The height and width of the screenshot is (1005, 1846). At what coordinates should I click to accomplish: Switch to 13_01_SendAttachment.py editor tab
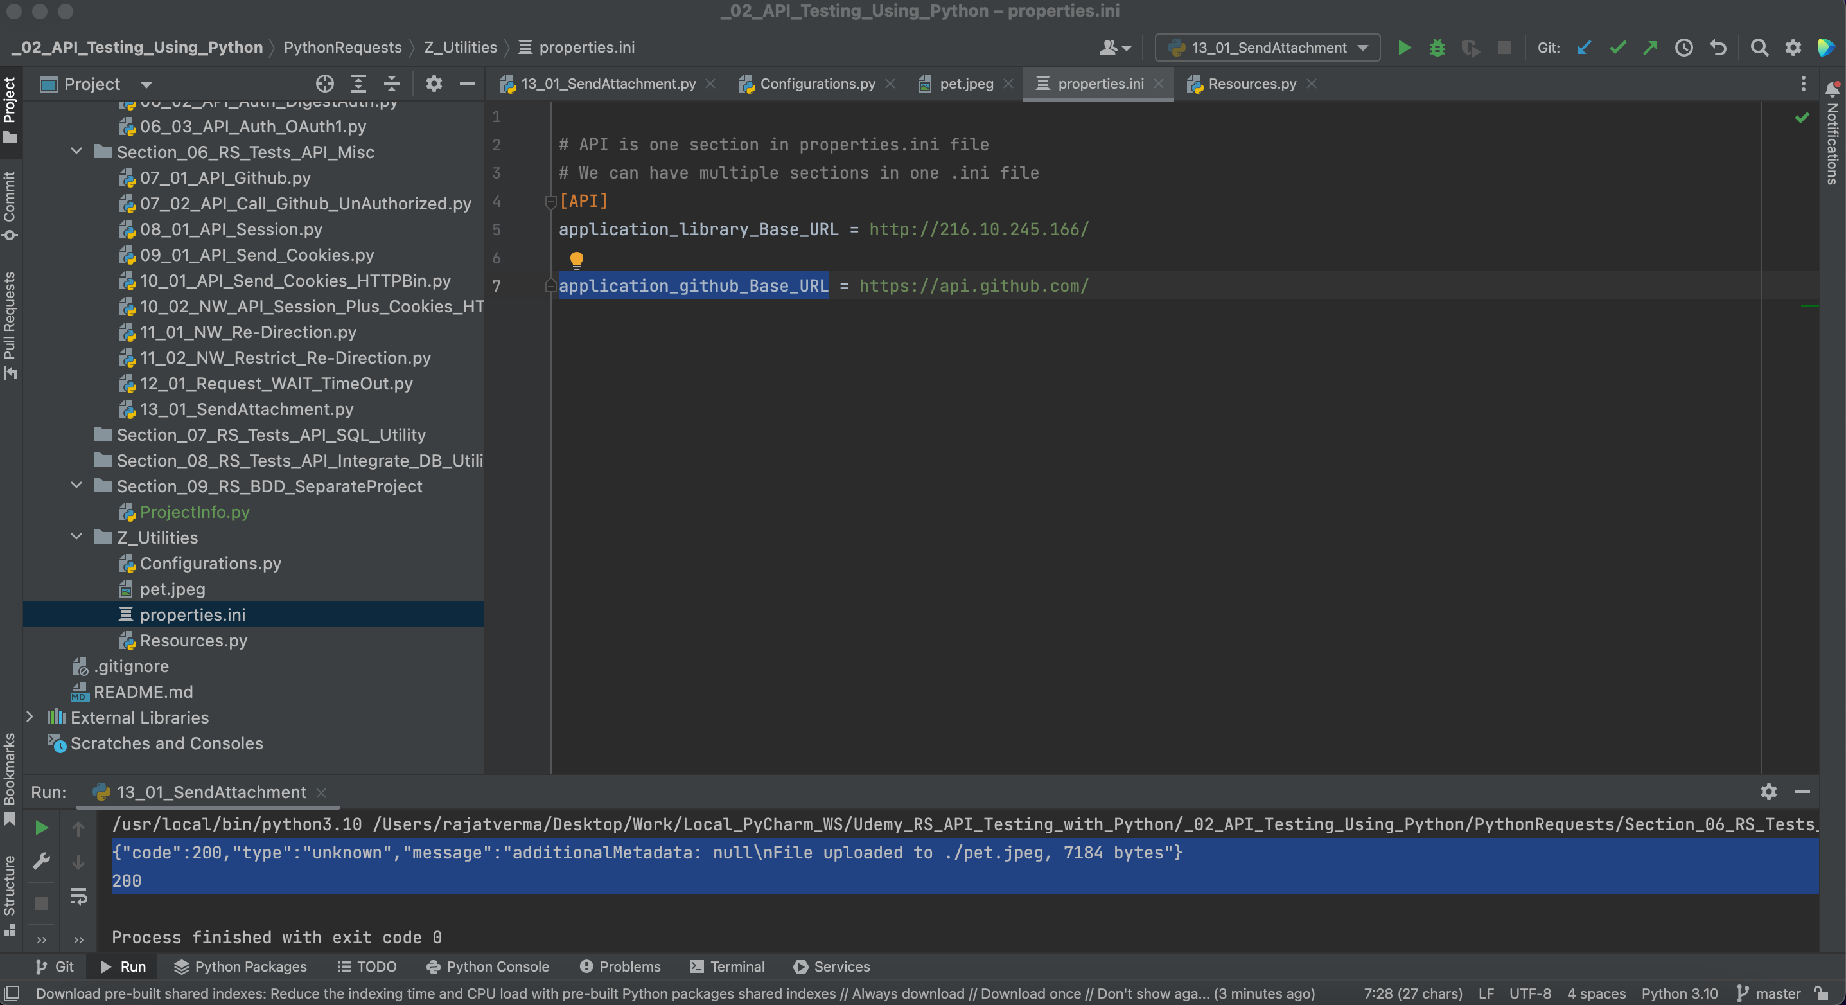(608, 84)
